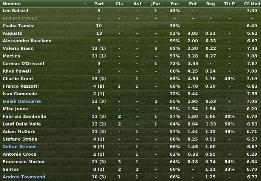Select greyed-out Richard Powell row
The width and height of the screenshot is (261, 181).
tap(130, 18)
